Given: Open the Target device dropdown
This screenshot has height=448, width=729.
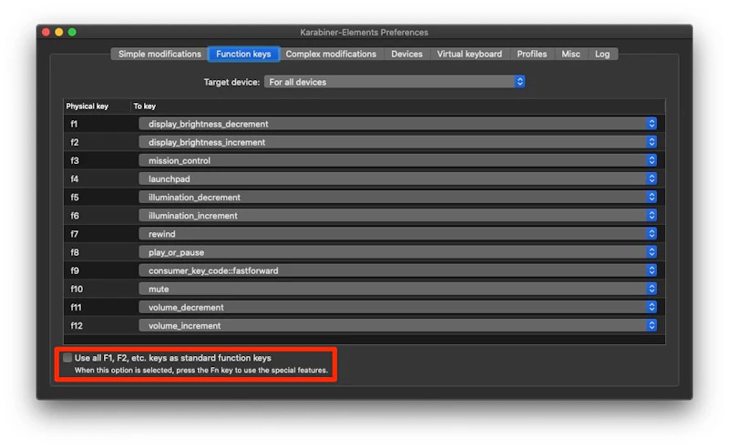Looking at the screenshot, I should pyautogui.click(x=395, y=82).
